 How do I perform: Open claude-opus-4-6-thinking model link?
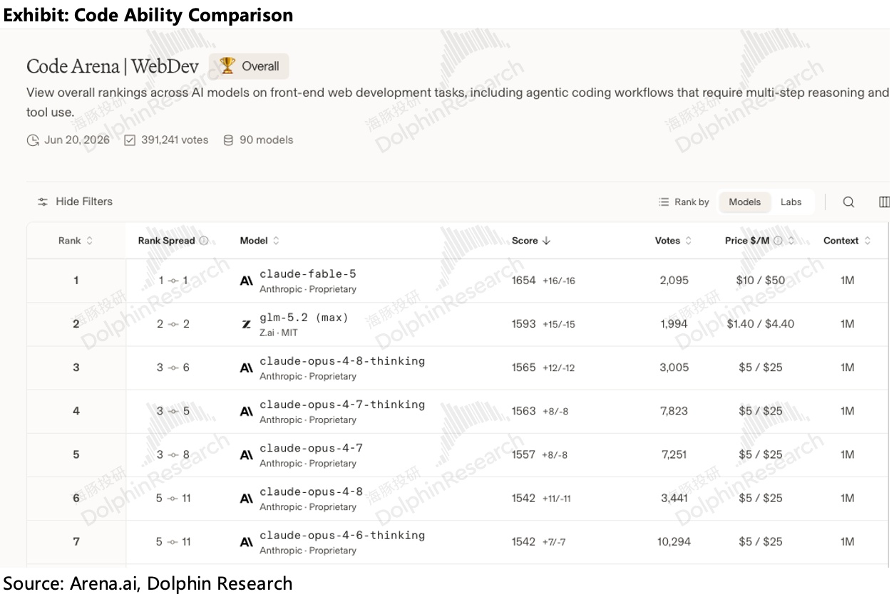click(342, 535)
